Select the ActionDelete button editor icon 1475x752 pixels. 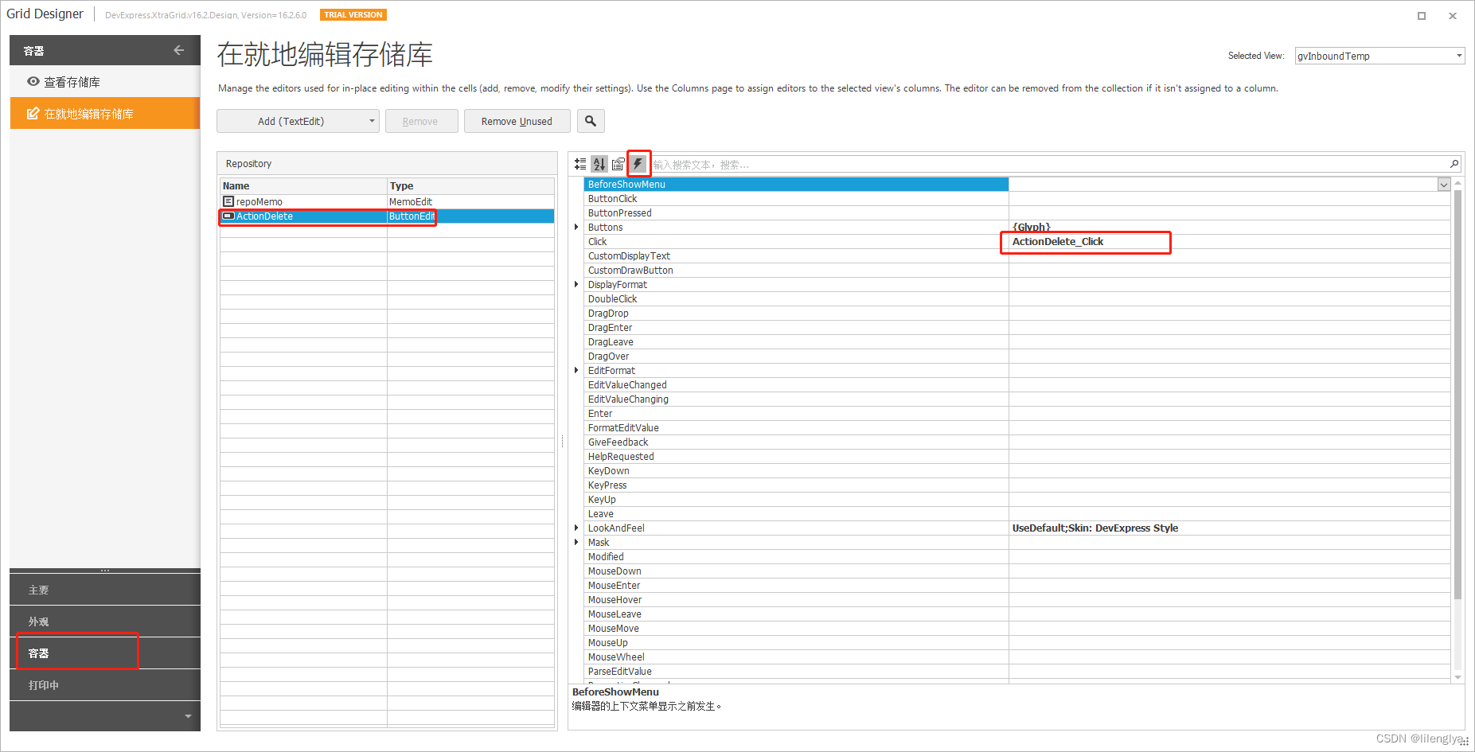[x=228, y=216]
